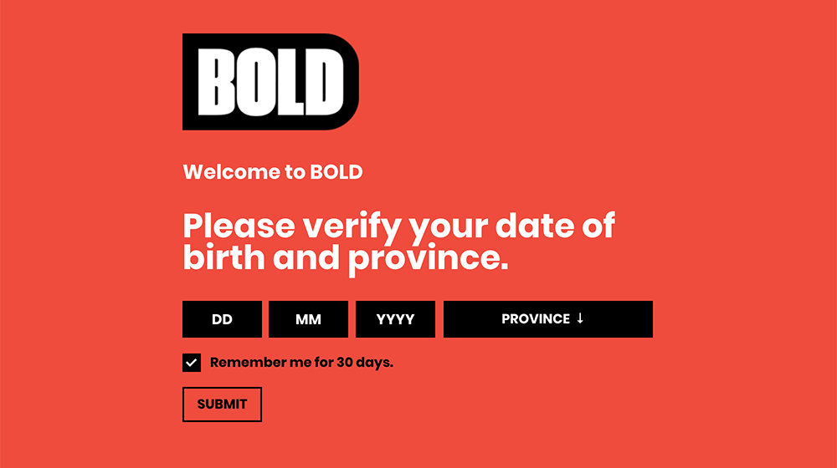Click the BOLD logo
The width and height of the screenshot is (837, 468).
(x=270, y=82)
